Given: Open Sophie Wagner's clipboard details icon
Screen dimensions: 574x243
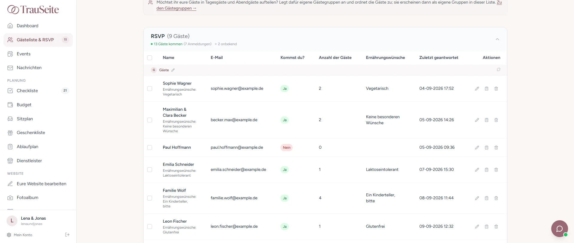Looking at the screenshot, I should (x=487, y=89).
